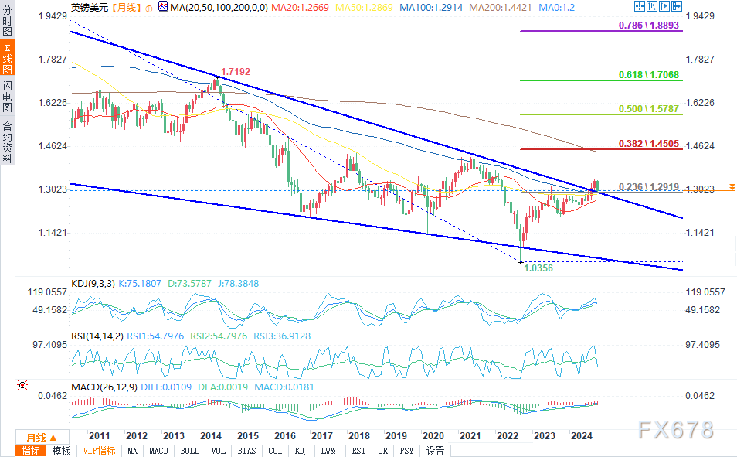Switch to the 模板 bottom tab
The width and height of the screenshot is (737, 457).
[61, 451]
